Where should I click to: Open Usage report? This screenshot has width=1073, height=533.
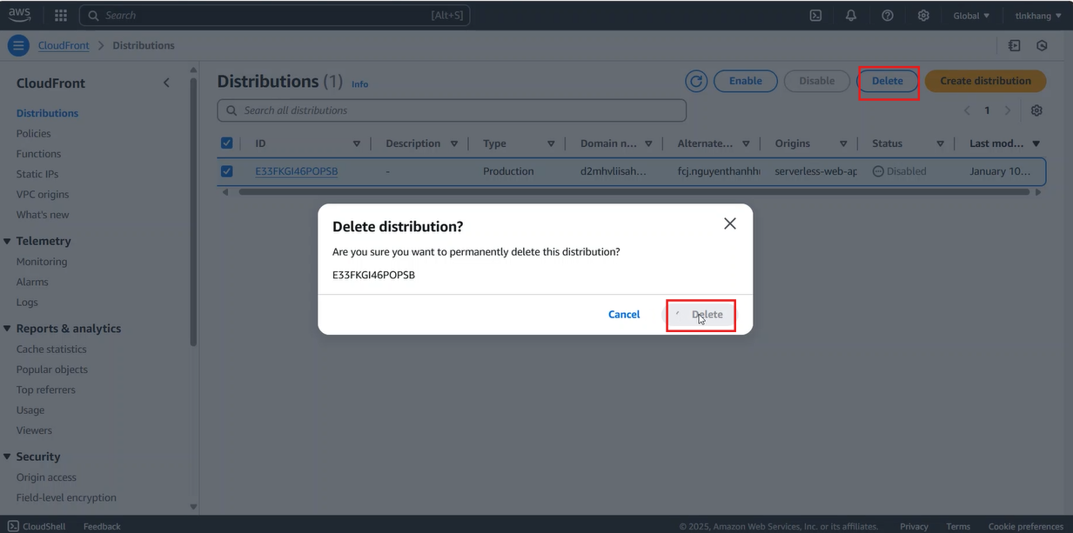(30, 410)
